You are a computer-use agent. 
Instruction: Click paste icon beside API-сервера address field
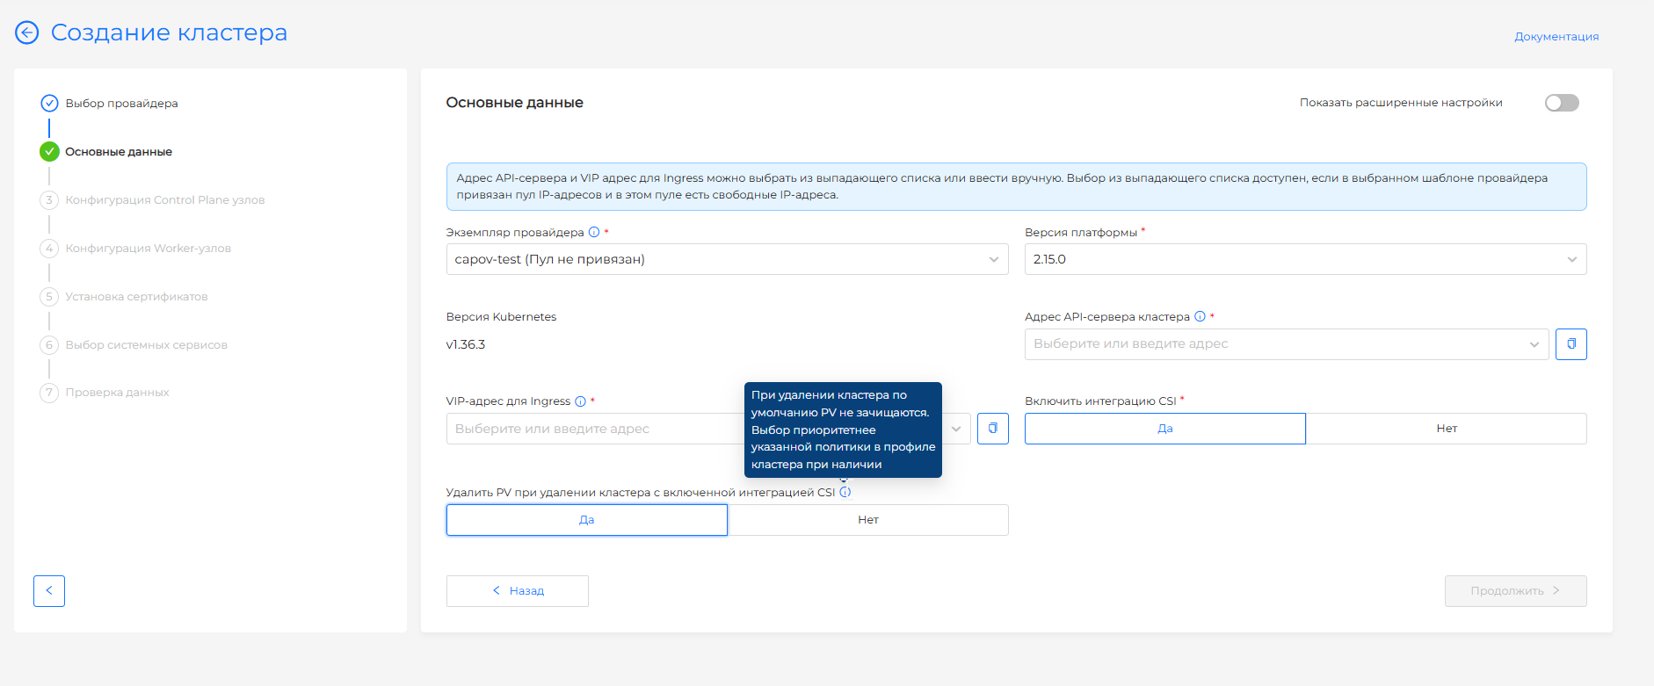click(x=1571, y=344)
